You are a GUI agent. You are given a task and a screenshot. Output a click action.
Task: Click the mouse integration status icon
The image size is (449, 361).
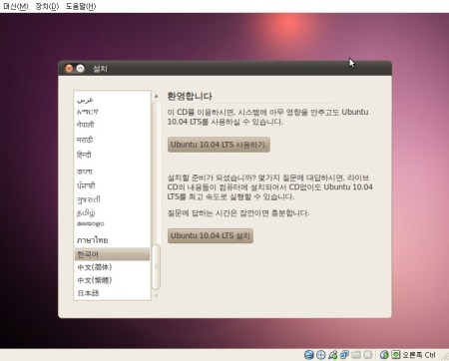pyautogui.click(x=384, y=355)
